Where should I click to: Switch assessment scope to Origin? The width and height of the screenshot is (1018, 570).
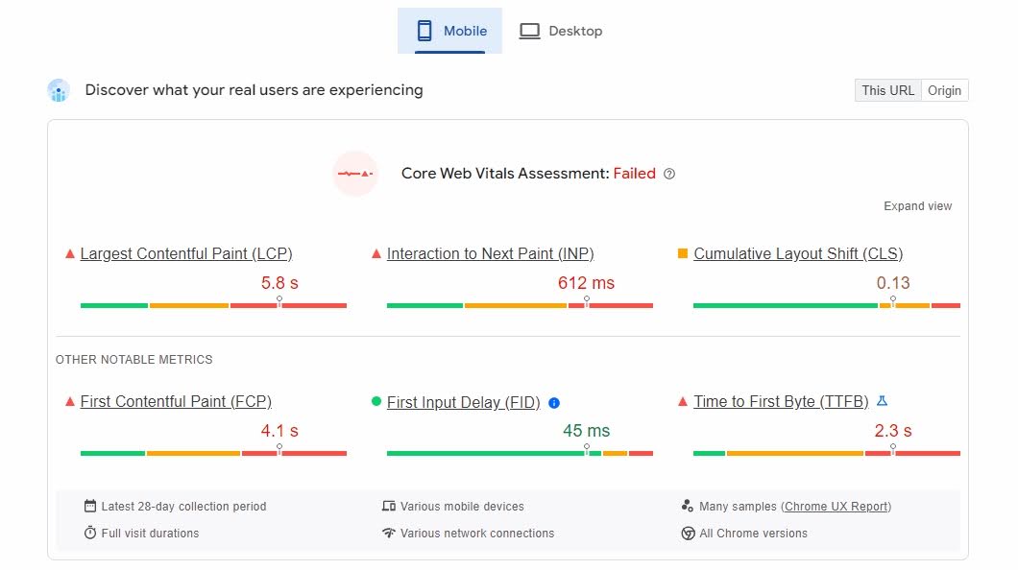pyautogui.click(x=944, y=90)
